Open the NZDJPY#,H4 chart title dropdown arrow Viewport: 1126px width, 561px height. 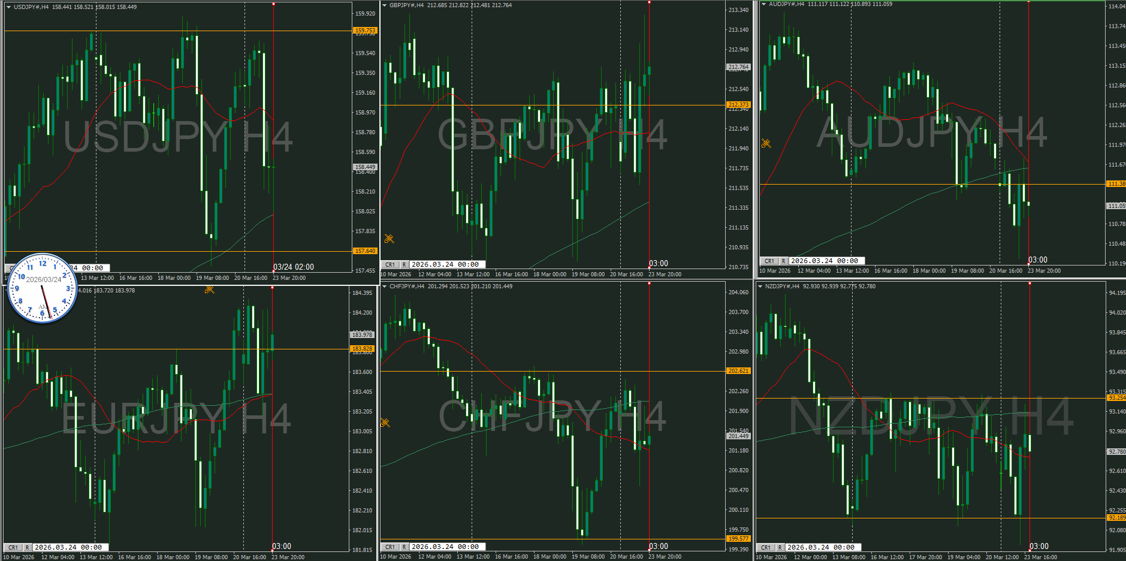pyautogui.click(x=760, y=286)
